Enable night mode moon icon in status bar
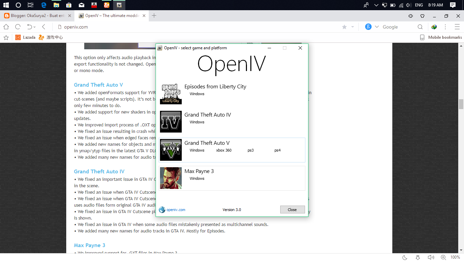 click(405, 257)
